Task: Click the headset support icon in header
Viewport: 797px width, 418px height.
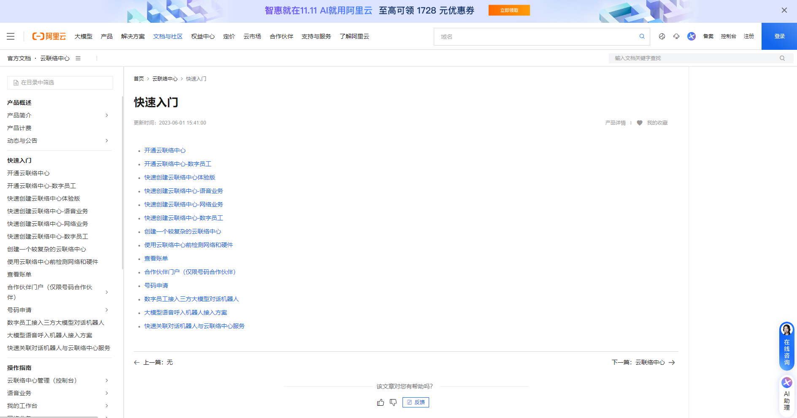Action: [676, 36]
